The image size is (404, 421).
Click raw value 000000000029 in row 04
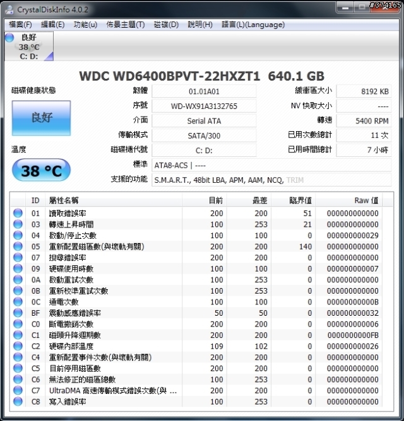(x=353, y=236)
